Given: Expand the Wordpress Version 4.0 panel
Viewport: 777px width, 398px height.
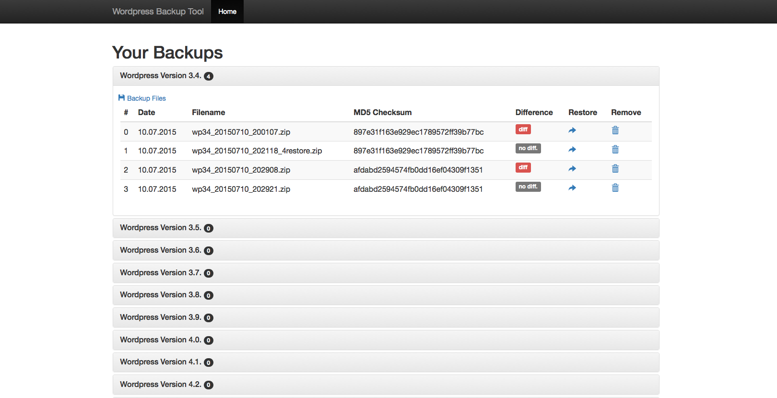Looking at the screenshot, I should (x=386, y=340).
